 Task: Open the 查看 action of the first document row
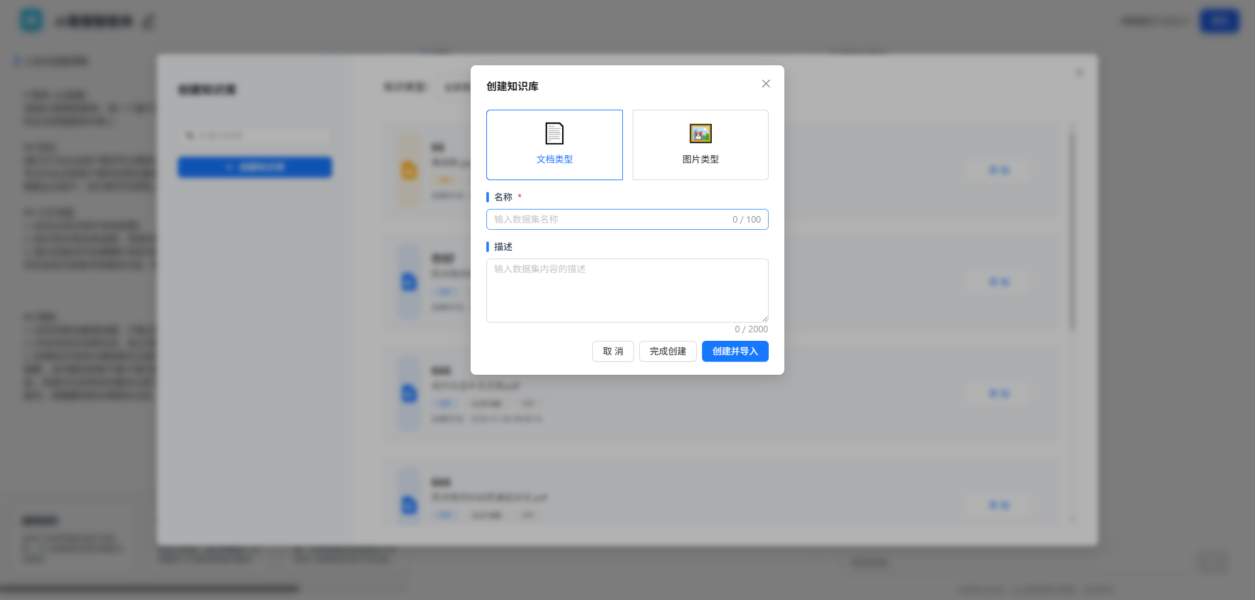[998, 170]
